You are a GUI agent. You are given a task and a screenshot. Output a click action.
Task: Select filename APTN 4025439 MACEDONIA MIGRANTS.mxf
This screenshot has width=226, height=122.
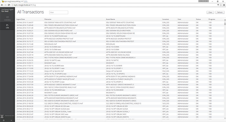click(61, 98)
